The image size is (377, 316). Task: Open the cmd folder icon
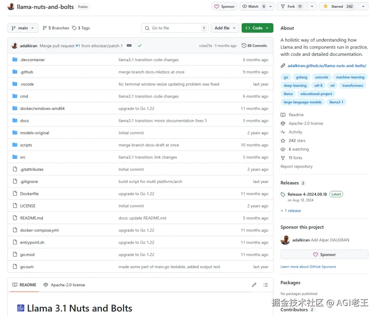[15, 96]
